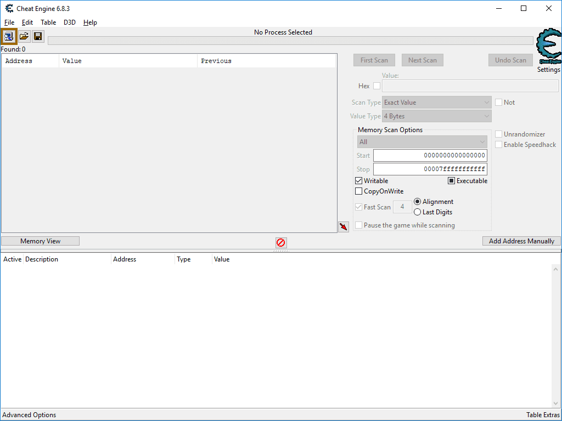This screenshot has height=421, width=562.
Task: Click Add Address Manually button
Action: click(x=521, y=241)
